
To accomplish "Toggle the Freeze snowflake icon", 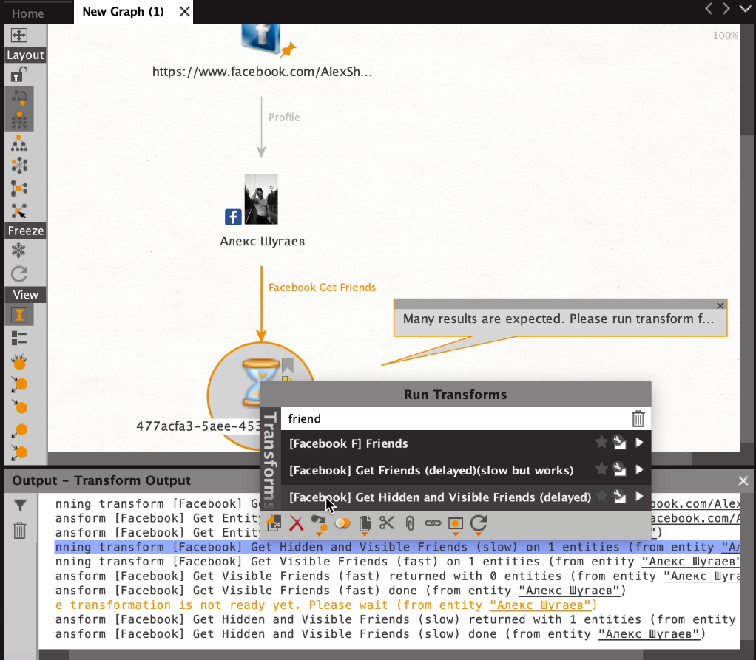I will [18, 251].
